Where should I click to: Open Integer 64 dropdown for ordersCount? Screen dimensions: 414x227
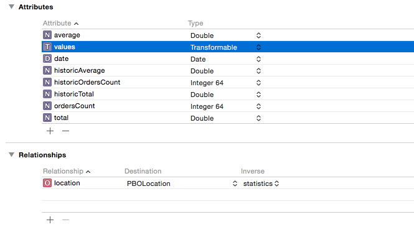tap(258, 106)
